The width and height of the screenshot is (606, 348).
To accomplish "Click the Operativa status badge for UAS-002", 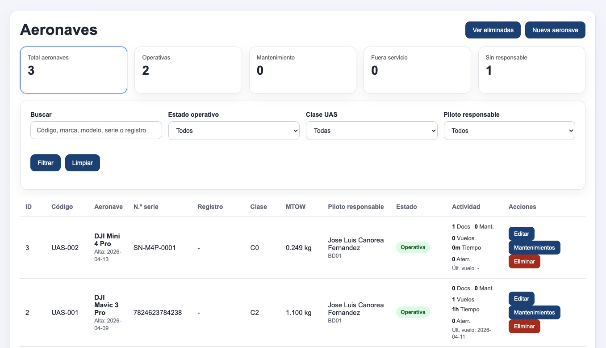I will click(413, 247).
